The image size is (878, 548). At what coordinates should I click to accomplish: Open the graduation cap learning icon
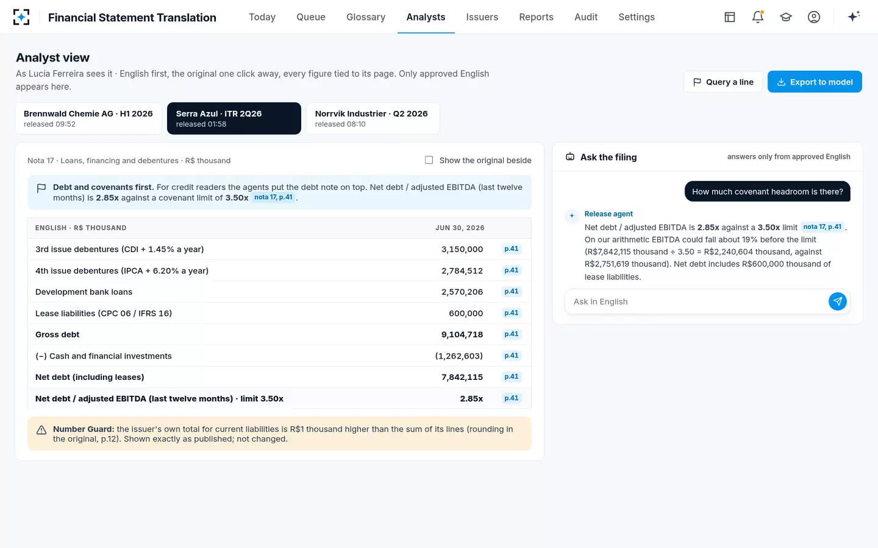[786, 17]
